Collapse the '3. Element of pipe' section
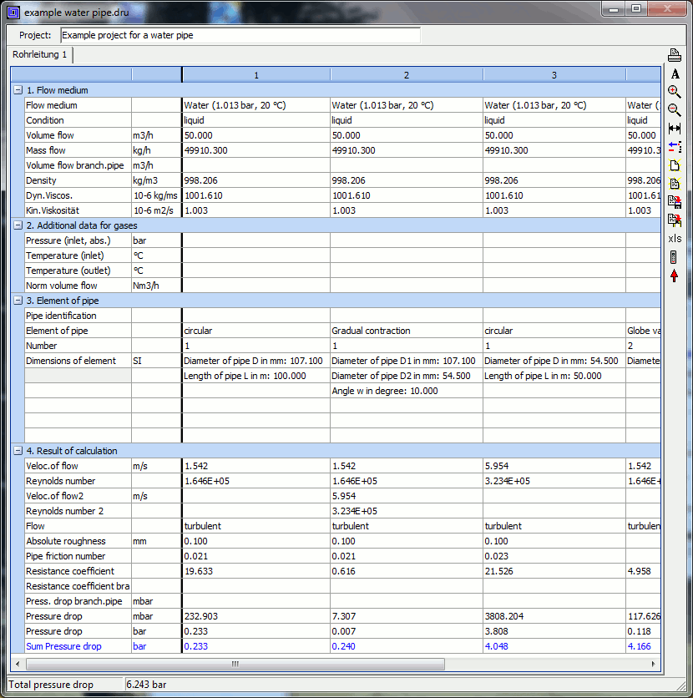This screenshot has width=693, height=698. 18,301
